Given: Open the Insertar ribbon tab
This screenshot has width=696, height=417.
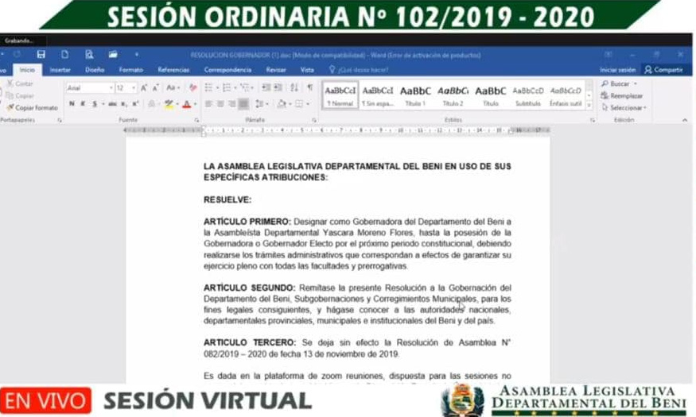Looking at the screenshot, I should [60, 70].
